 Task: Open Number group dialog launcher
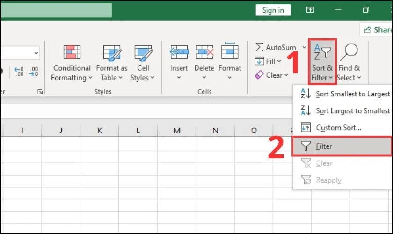coord(40,92)
